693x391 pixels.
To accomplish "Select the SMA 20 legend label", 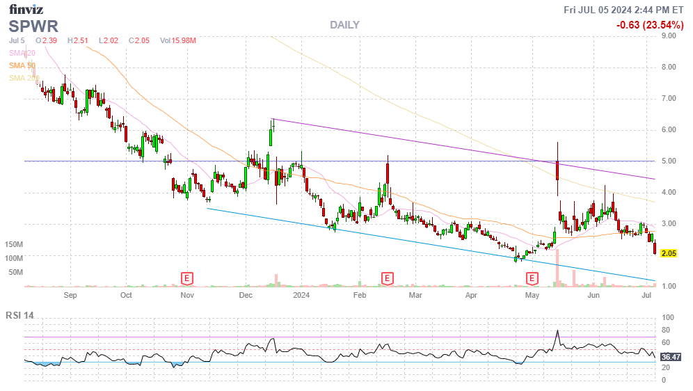I will click(22, 53).
